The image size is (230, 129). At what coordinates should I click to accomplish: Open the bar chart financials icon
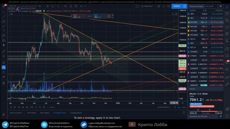click(x=65, y=6)
